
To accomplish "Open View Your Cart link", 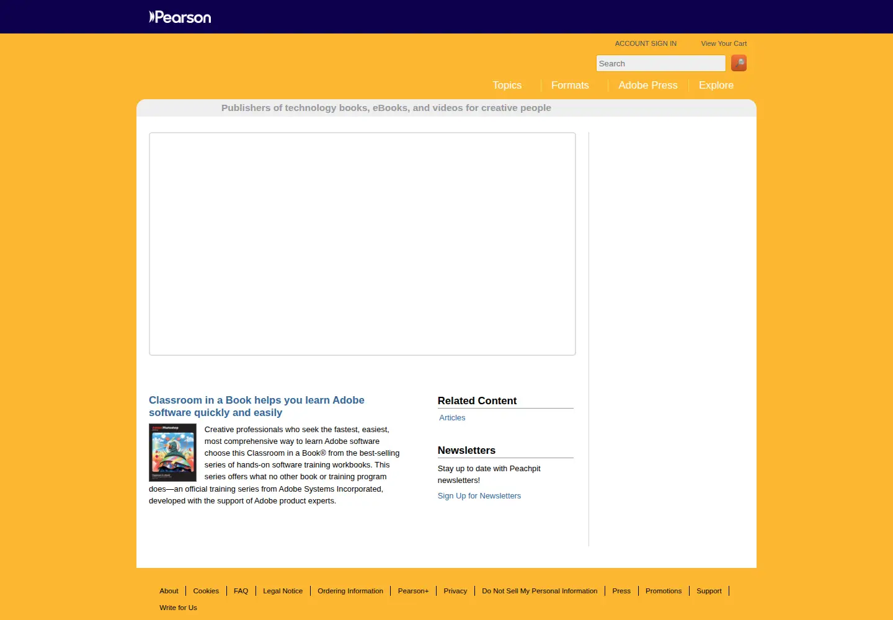I will coord(724,43).
